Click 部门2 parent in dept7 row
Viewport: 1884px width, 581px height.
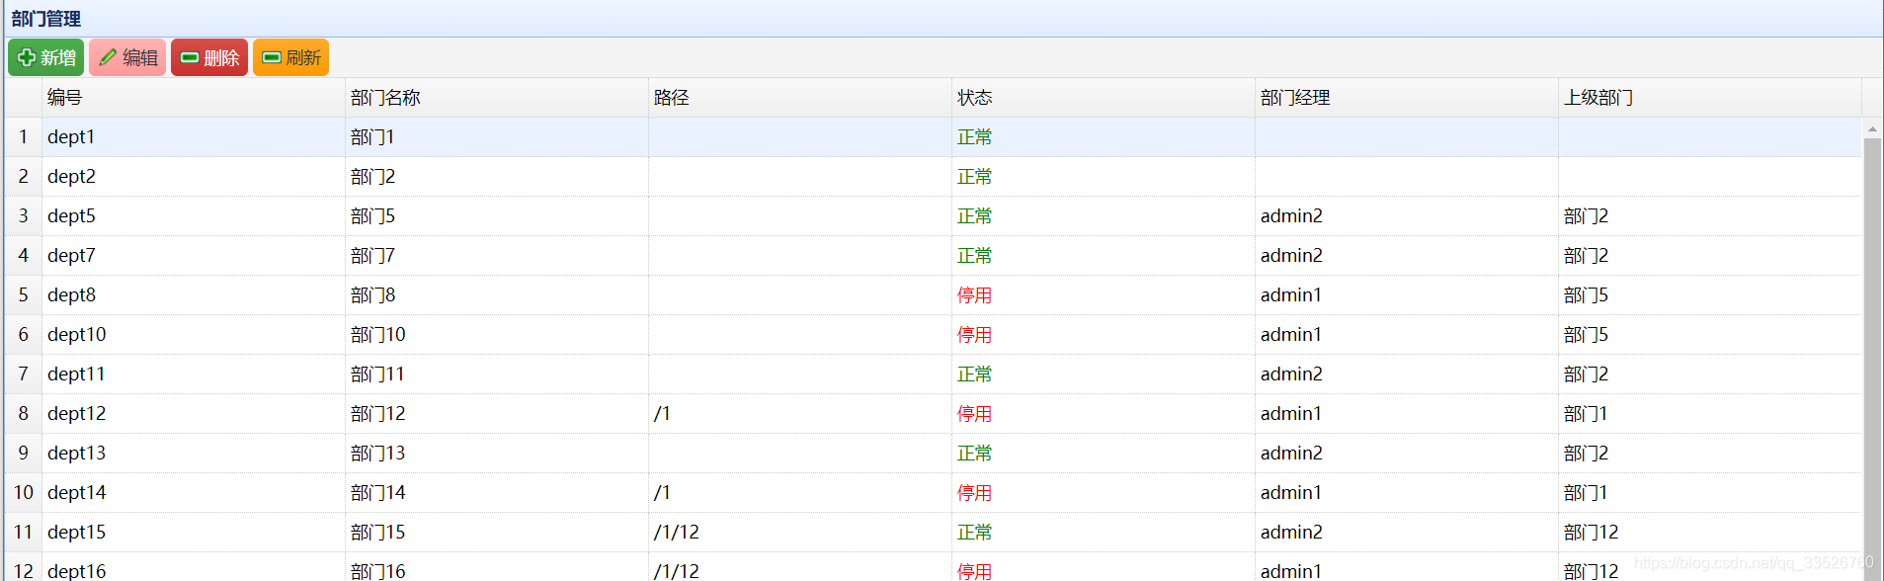click(1586, 256)
